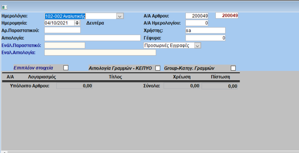299x153 pixels.
Task: Enable the Επιπλέον στοιχεία checkbox
Action: (x=66, y=68)
